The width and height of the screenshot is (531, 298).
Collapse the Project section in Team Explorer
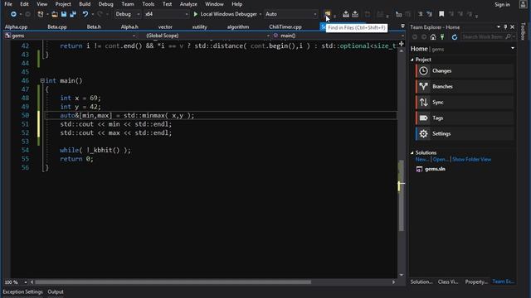(x=412, y=60)
